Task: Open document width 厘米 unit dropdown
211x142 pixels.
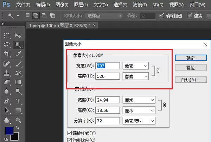Action: point(139,100)
